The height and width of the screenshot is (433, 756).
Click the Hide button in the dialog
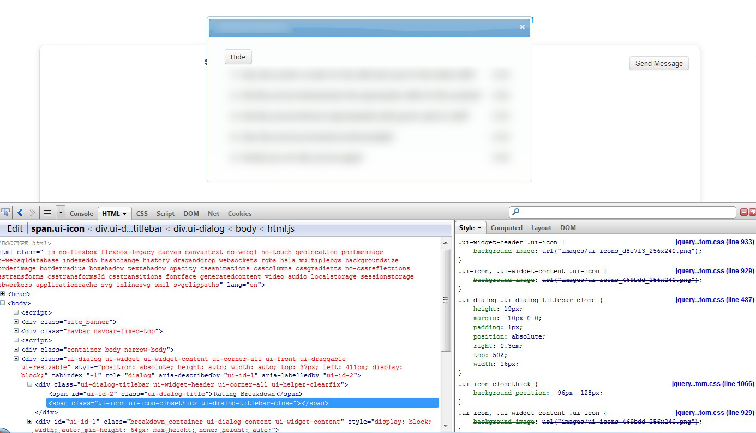point(238,57)
